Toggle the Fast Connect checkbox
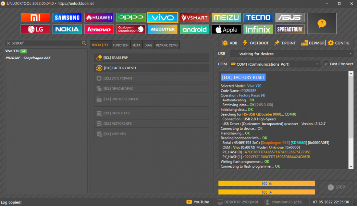This screenshot has height=206, width=357. pyautogui.click(x=326, y=64)
